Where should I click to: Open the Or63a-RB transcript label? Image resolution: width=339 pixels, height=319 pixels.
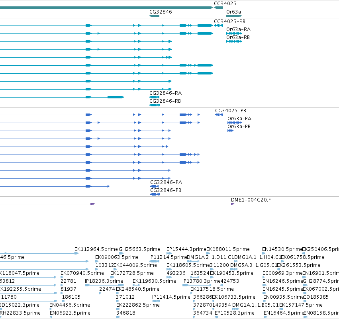[238, 37]
